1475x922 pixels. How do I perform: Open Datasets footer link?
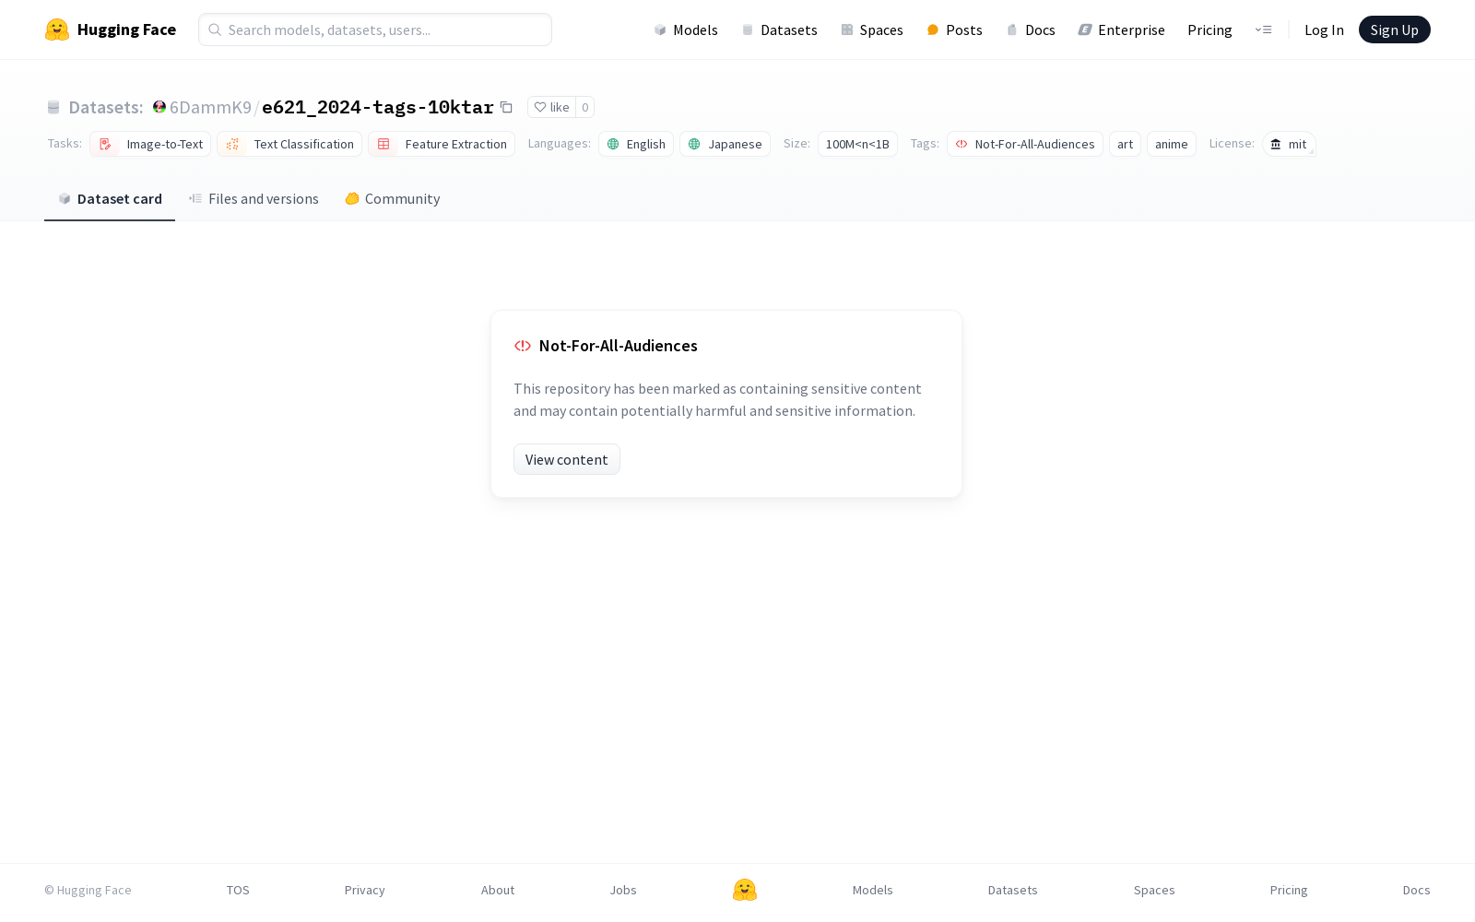pyautogui.click(x=1013, y=890)
